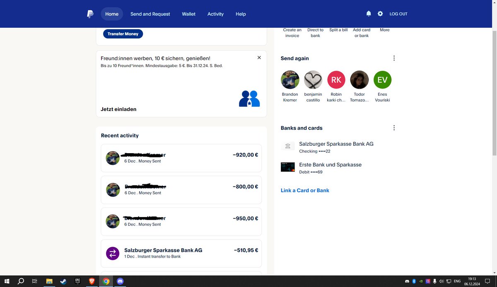
Task: Open Send again three-dot options menu
Action: (x=394, y=58)
